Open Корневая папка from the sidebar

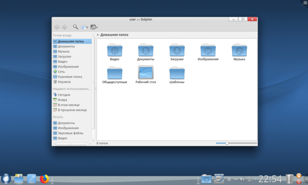pyautogui.click(x=70, y=77)
